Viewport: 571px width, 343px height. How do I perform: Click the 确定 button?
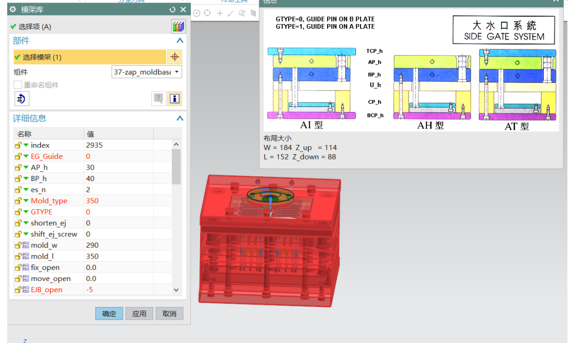pos(109,314)
